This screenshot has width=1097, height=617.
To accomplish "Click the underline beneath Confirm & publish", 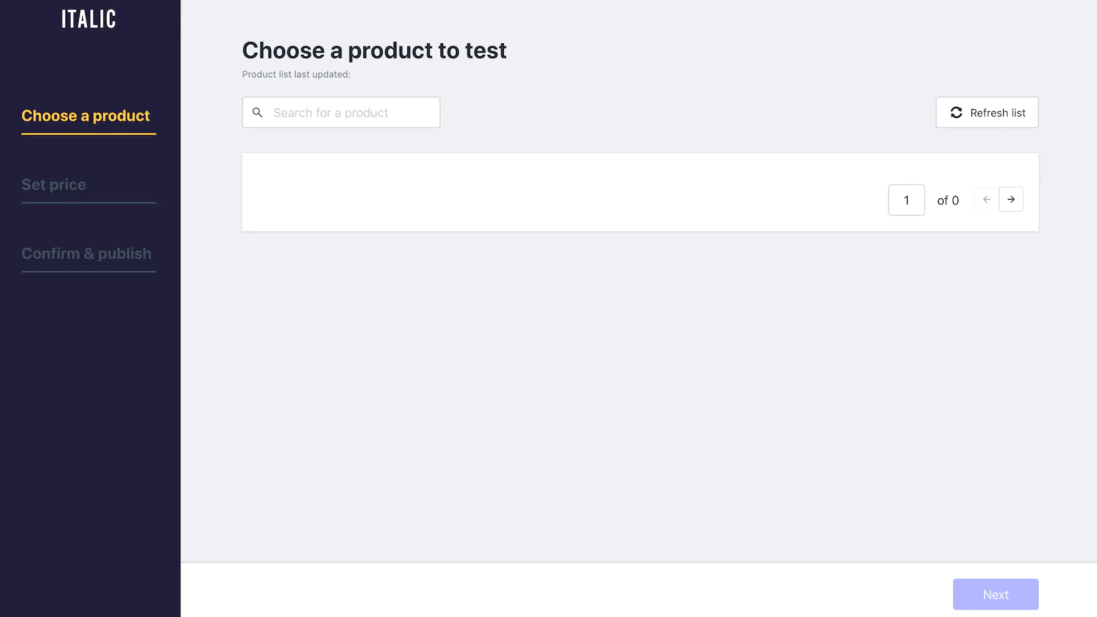I will 88,271.
